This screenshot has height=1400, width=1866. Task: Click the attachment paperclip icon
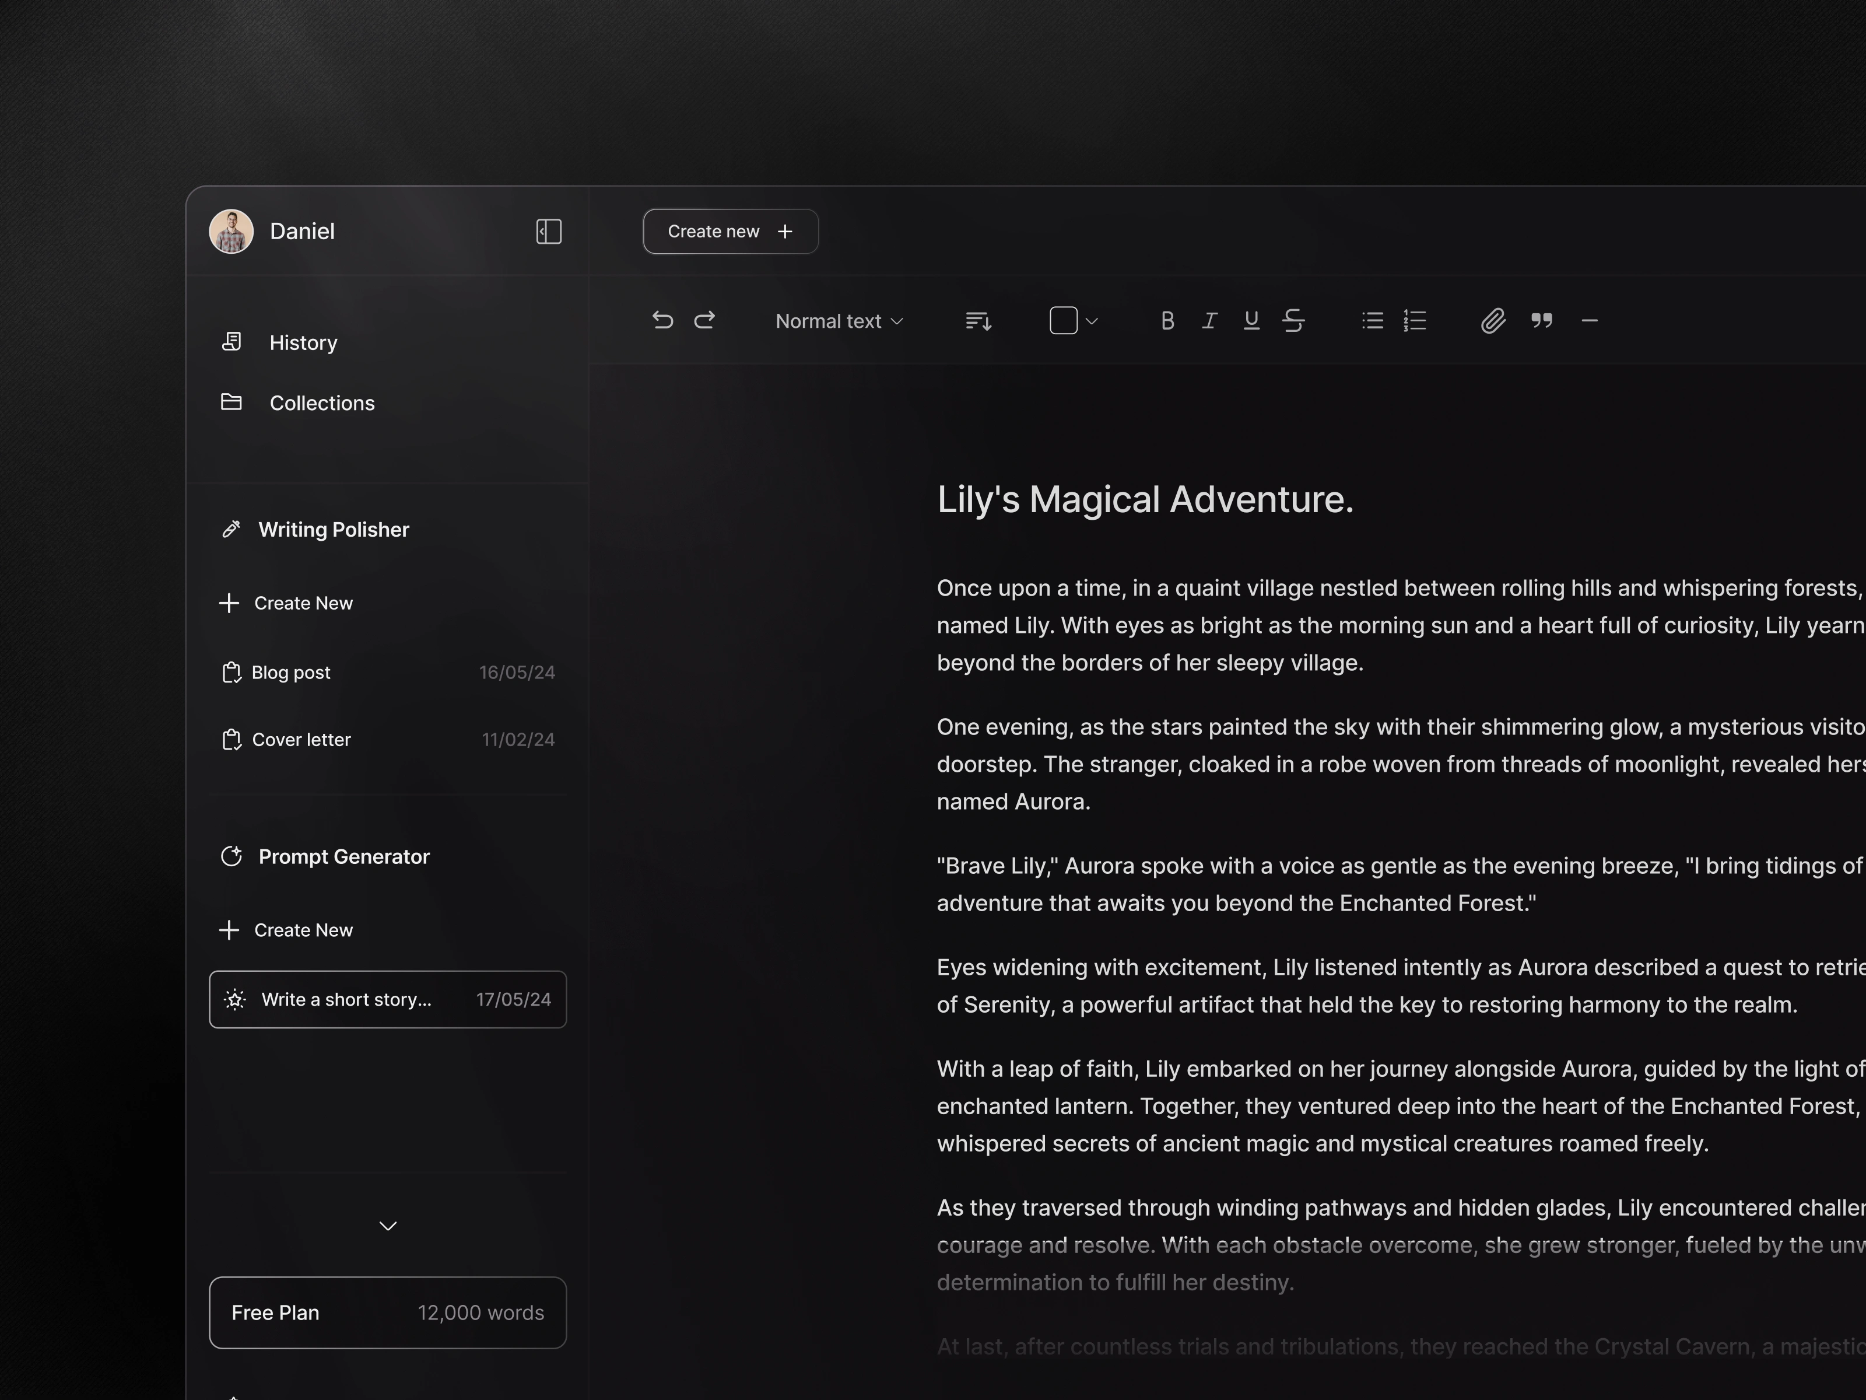pos(1493,321)
